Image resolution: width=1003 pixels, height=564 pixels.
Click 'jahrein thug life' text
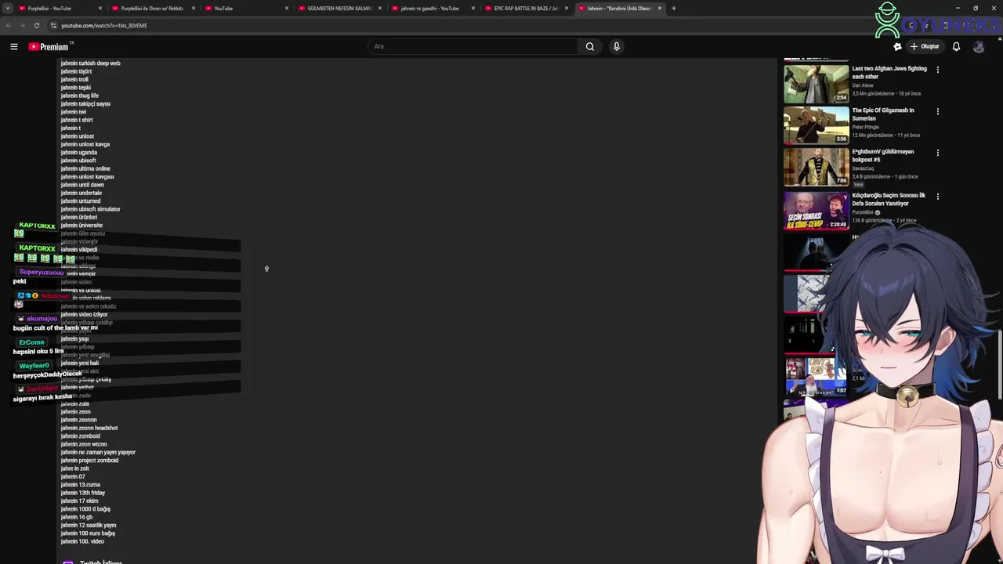pyautogui.click(x=80, y=96)
